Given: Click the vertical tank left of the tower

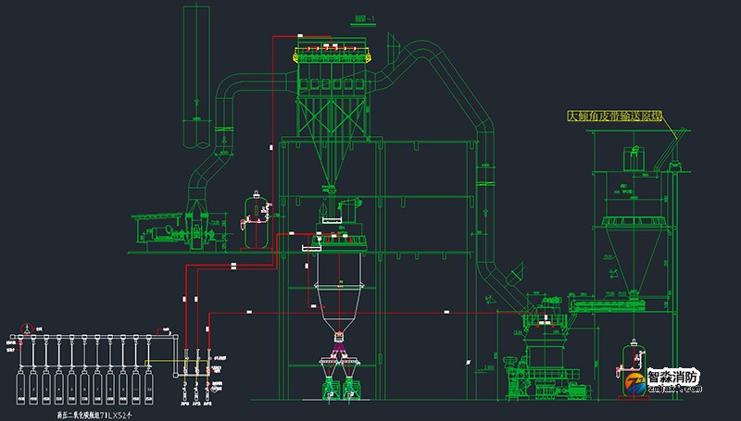Looking at the screenshot, I should pyautogui.click(x=251, y=220).
